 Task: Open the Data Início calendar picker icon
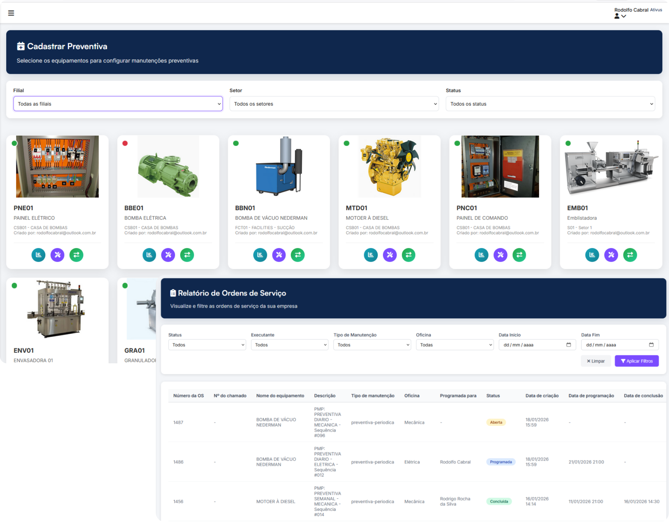click(x=569, y=345)
